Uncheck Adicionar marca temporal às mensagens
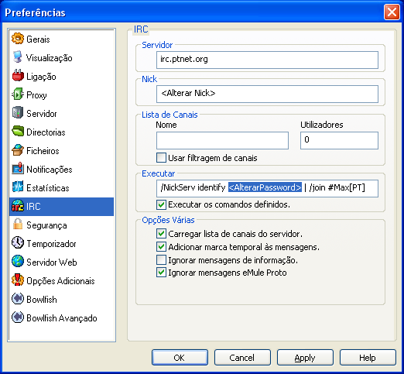The width and height of the screenshot is (404, 374). (161, 247)
